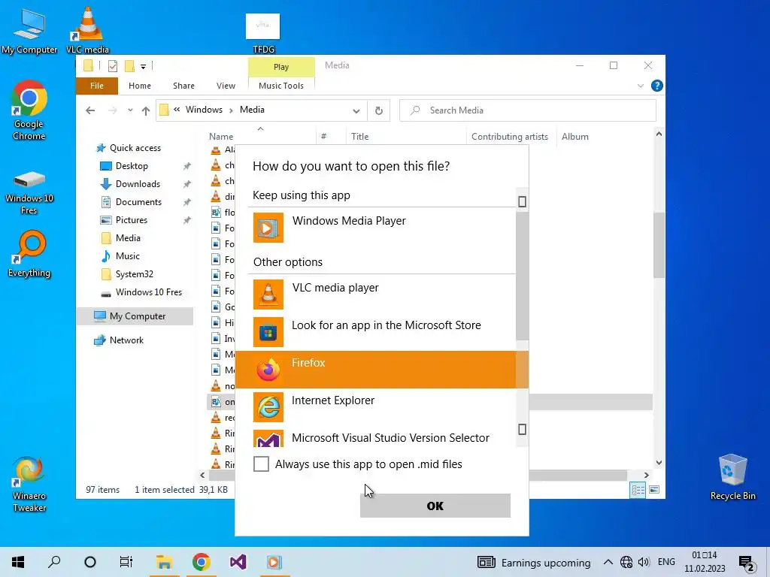The height and width of the screenshot is (577, 770).
Task: Switch to Details view icon
Action: pyautogui.click(x=638, y=490)
